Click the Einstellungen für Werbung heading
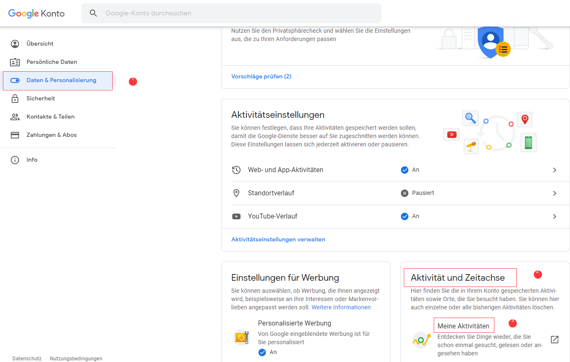Viewport: 570px width, 362px height. pos(285,278)
